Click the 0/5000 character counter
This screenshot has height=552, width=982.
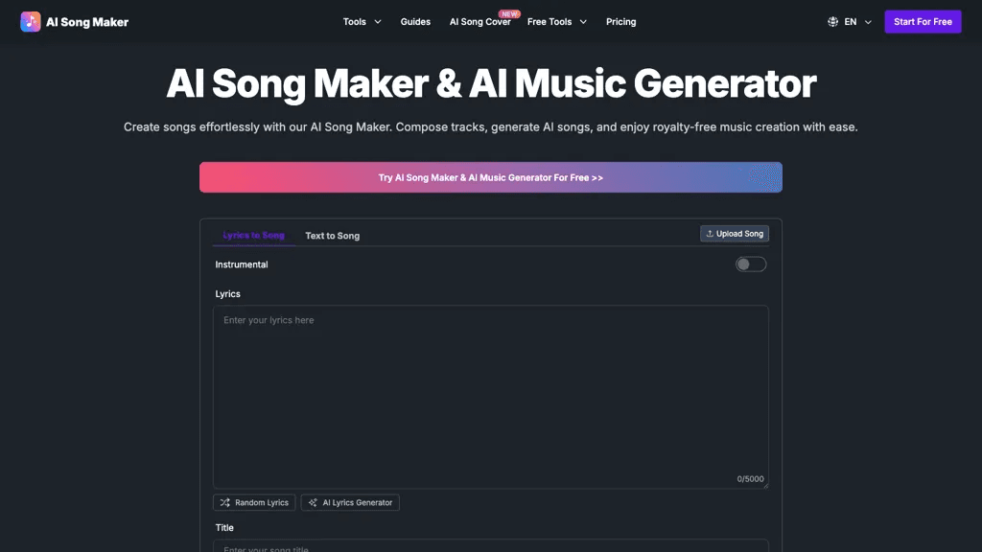[x=750, y=479]
